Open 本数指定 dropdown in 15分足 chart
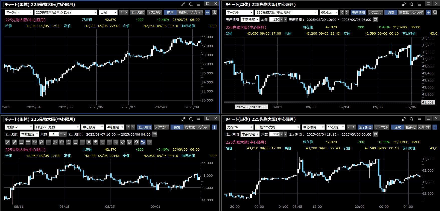 (x=250, y=134)
